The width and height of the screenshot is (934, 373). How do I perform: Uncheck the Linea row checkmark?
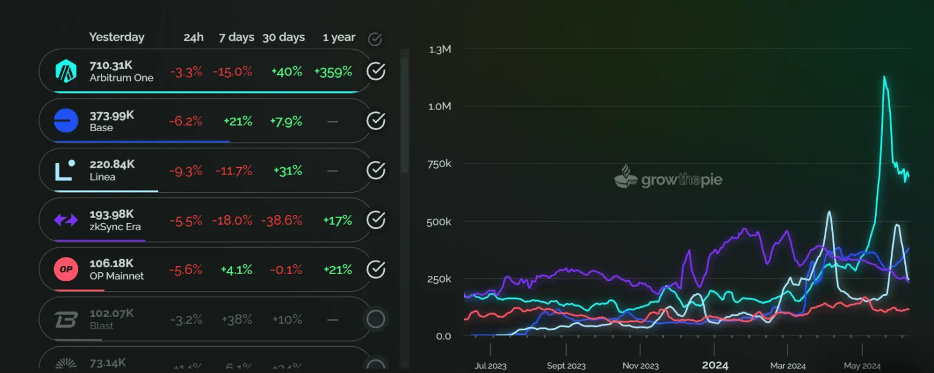pyautogui.click(x=376, y=171)
